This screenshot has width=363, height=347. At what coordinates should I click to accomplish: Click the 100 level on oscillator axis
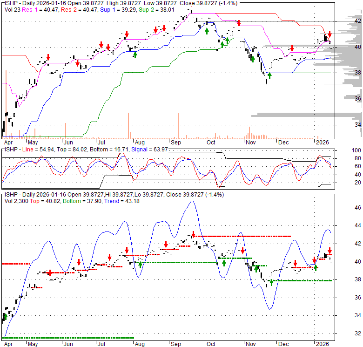coord(344,151)
